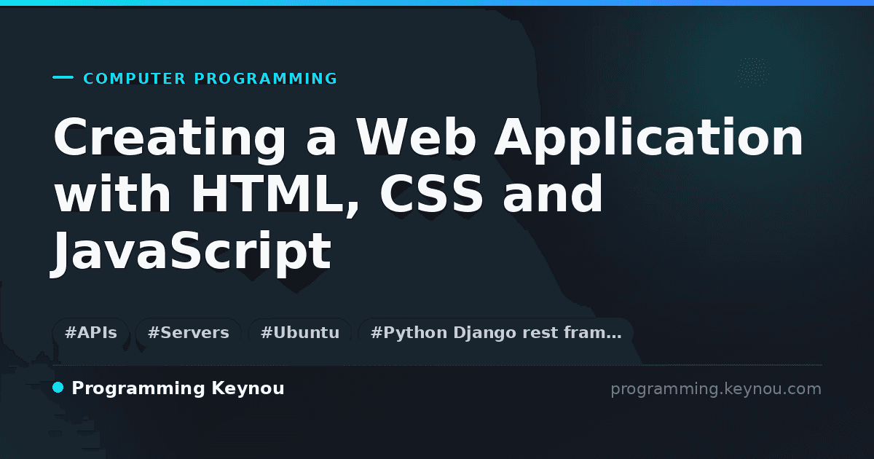874x459 pixels.
Task: Select the #APIs tag
Action: tap(91, 333)
